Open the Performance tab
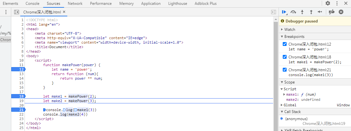351x131 pixels. pyautogui.click(x=101, y=4)
